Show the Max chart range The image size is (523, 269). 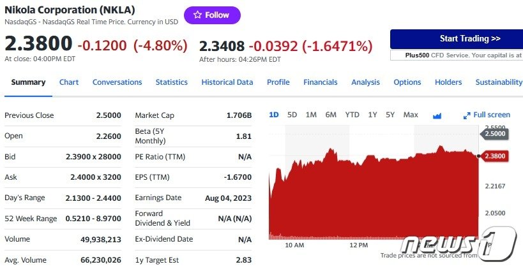[x=411, y=115]
